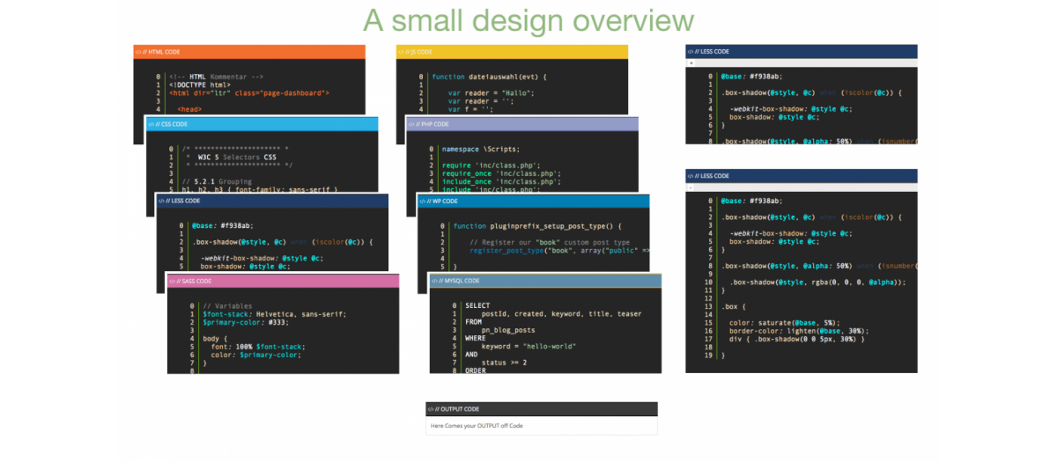Click code icon of LESS panel above SASS panel
1057x462 pixels.
(162, 201)
